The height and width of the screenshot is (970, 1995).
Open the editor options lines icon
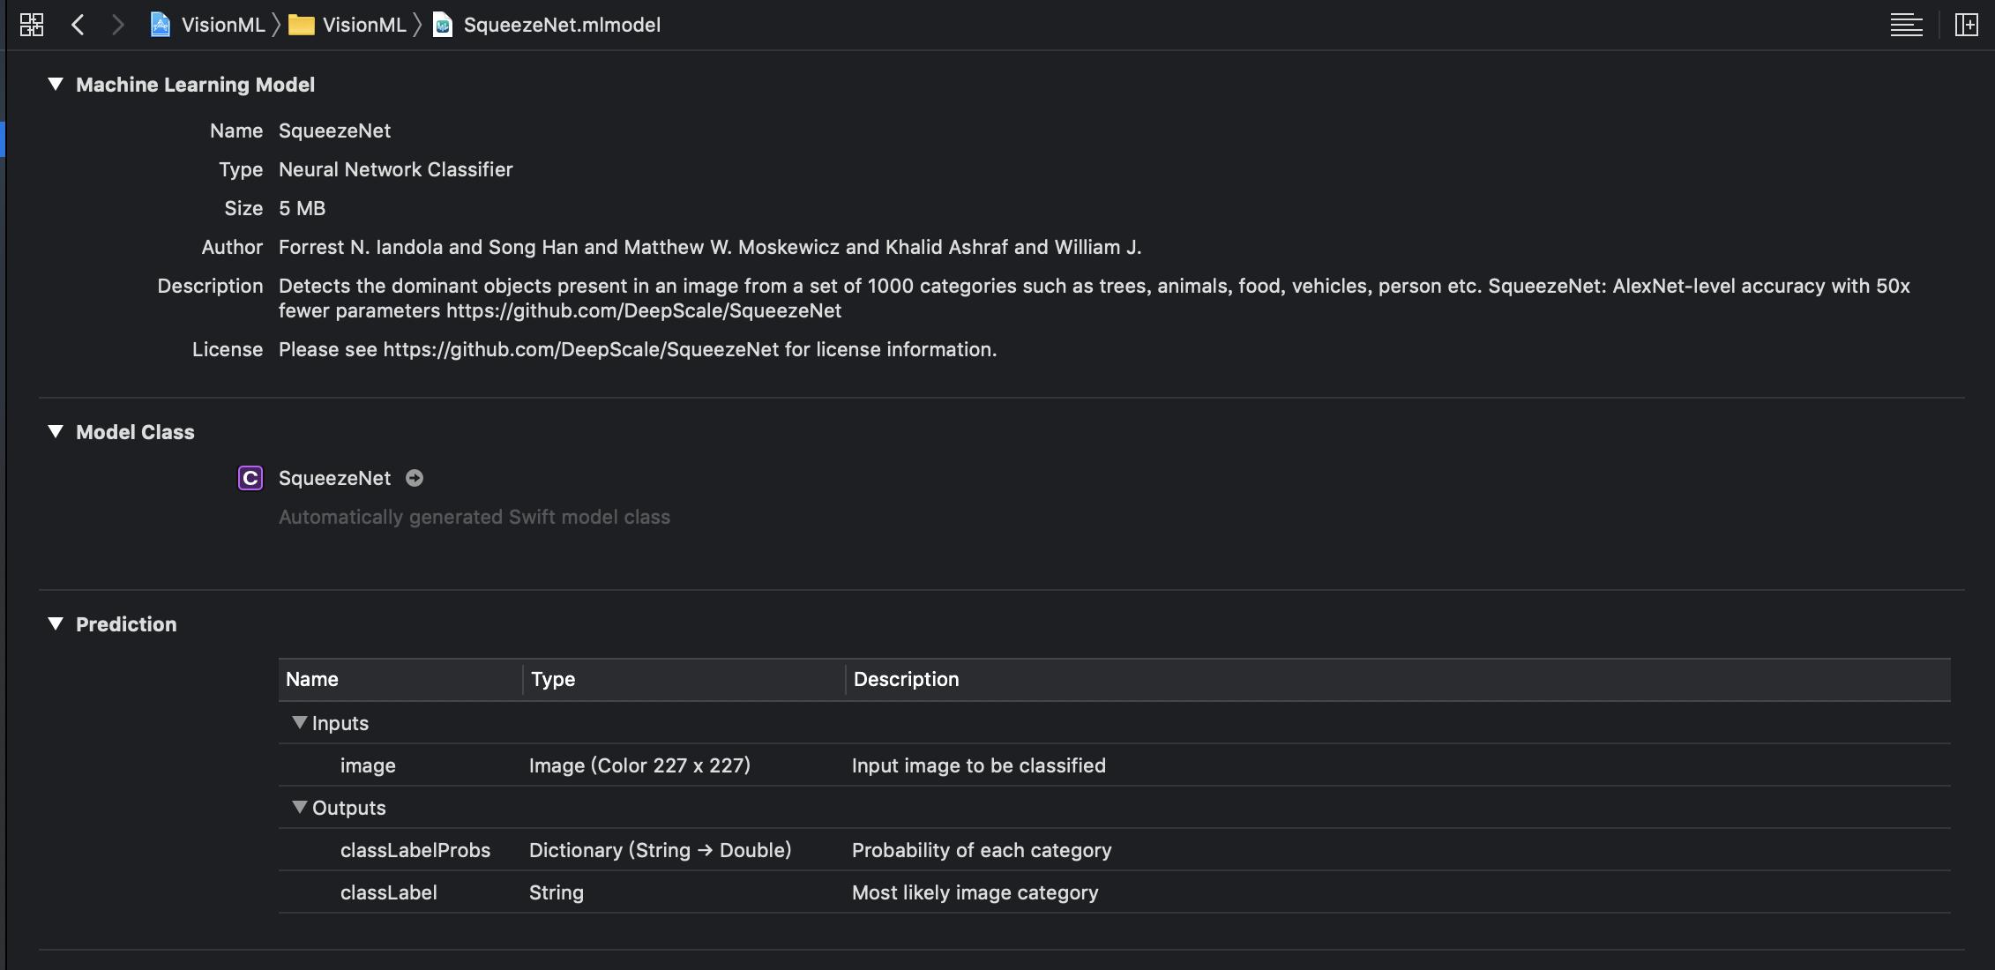(1906, 25)
